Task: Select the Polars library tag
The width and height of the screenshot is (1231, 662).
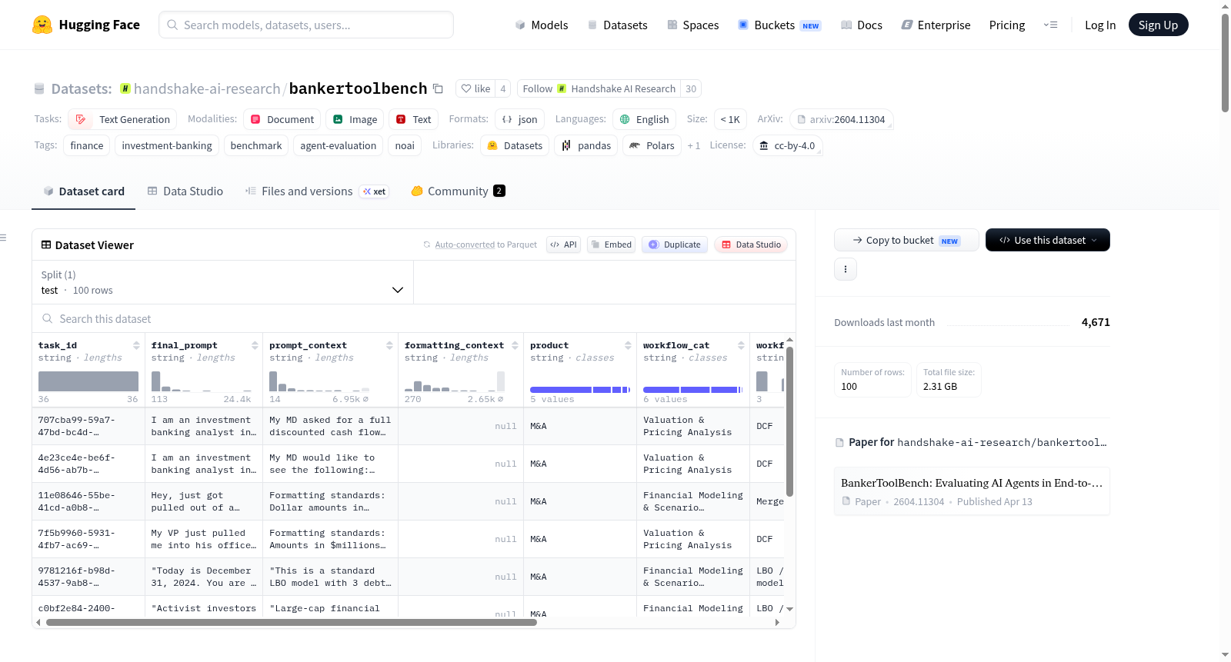Action: pos(652,145)
